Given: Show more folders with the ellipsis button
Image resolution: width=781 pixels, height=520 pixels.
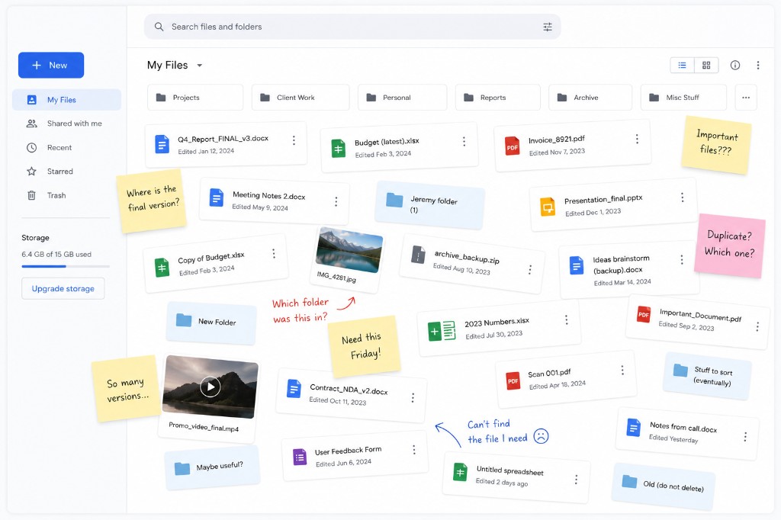Looking at the screenshot, I should coord(746,98).
